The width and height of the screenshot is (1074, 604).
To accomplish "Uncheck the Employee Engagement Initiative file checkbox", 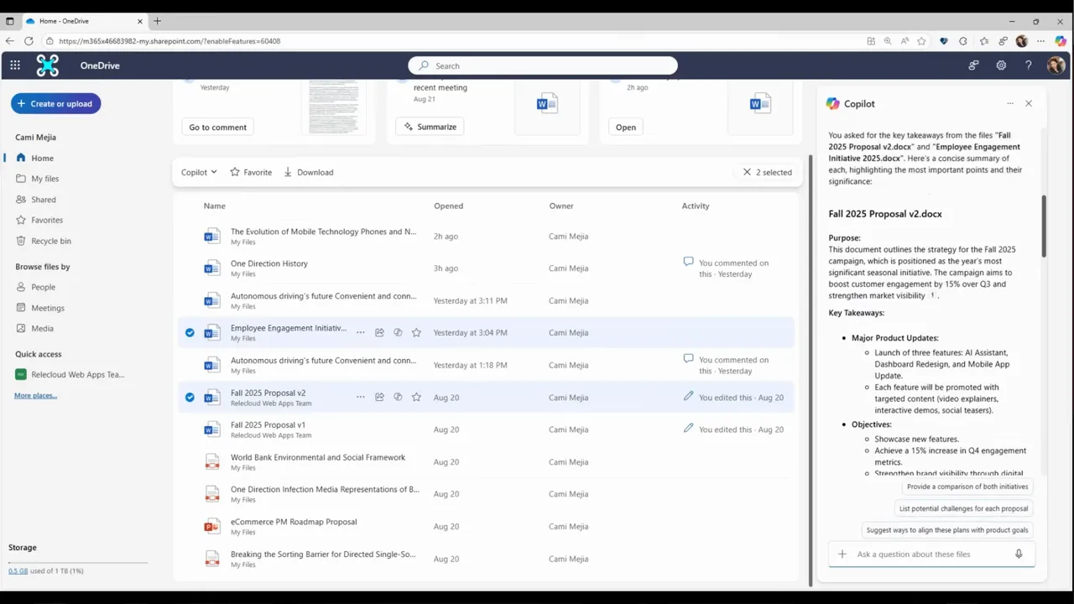I will 190,333.
